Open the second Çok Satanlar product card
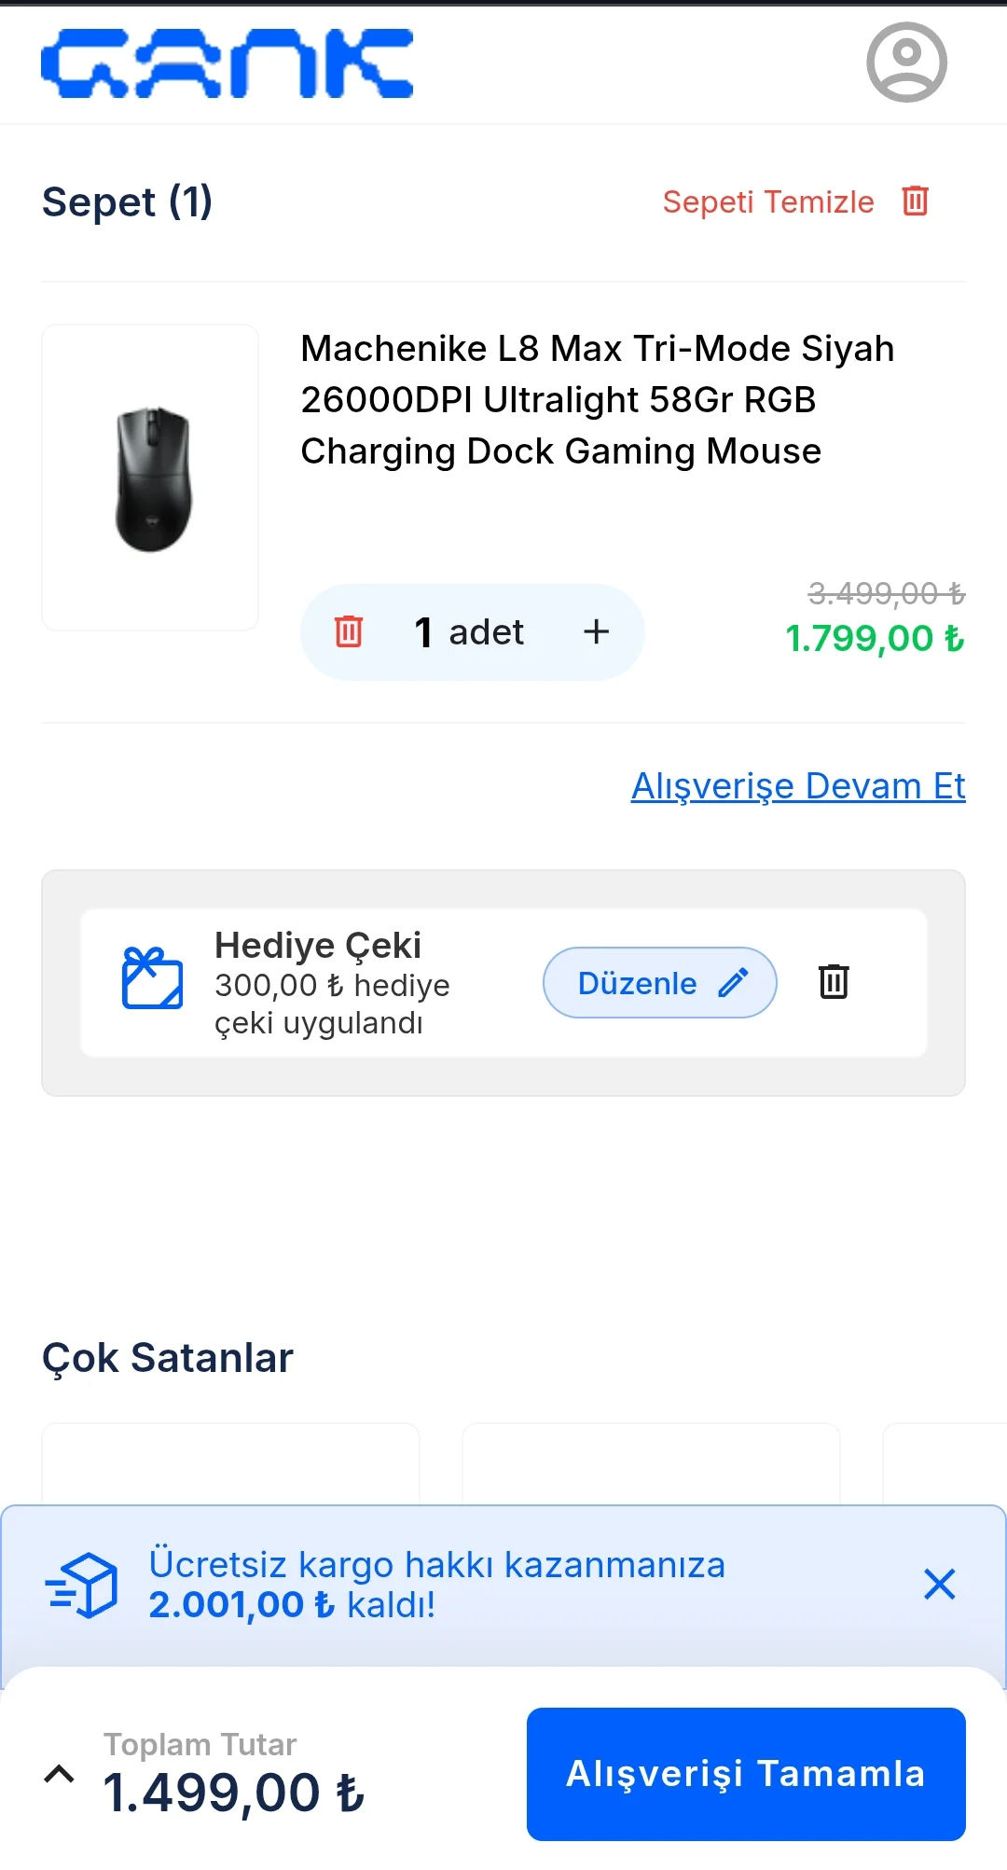Viewport: 1007px width, 1870px height. click(651, 1462)
